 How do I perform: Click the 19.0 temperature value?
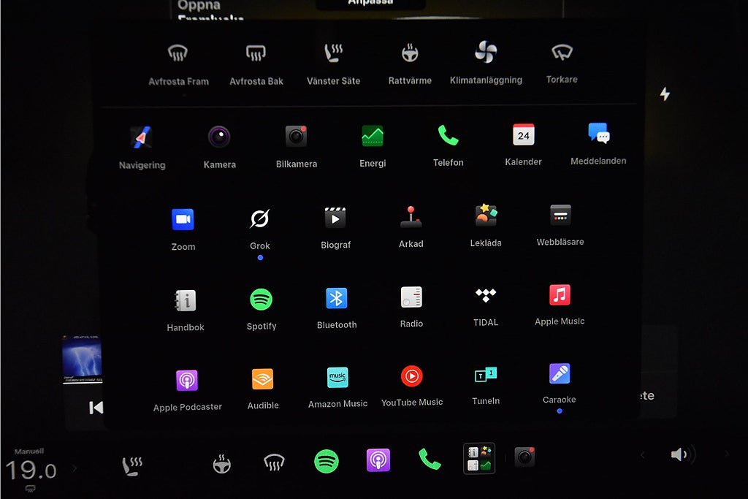31,471
